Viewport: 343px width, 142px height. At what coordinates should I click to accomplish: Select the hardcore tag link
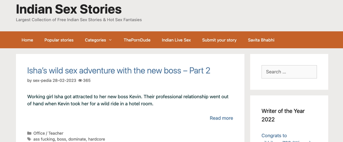click(x=96, y=139)
